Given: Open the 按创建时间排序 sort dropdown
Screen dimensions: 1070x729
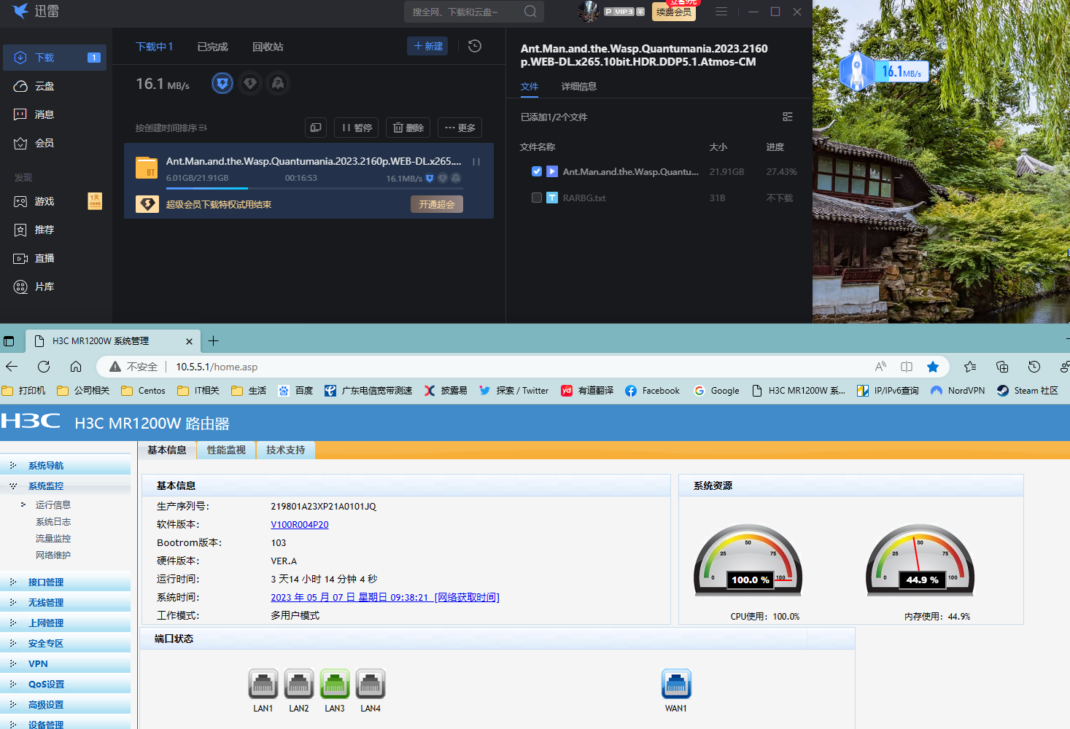Looking at the screenshot, I should point(171,128).
